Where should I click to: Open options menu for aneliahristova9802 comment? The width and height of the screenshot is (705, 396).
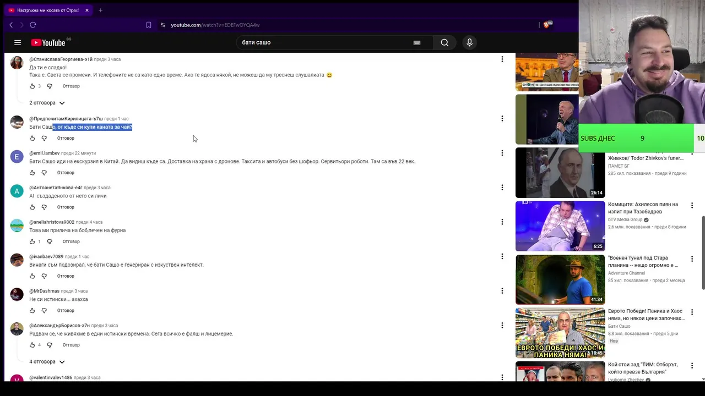502,222
